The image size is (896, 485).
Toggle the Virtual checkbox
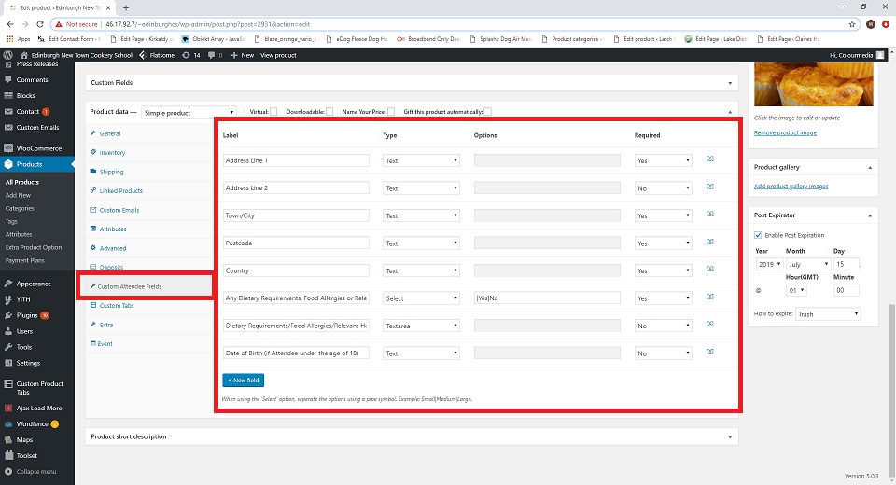click(x=273, y=112)
